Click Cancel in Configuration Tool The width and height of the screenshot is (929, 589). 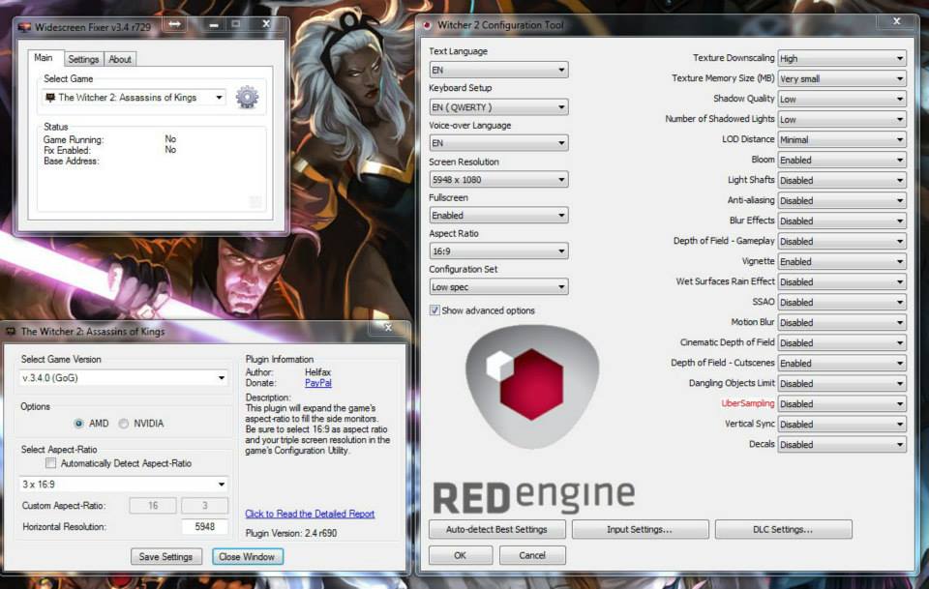(x=532, y=555)
